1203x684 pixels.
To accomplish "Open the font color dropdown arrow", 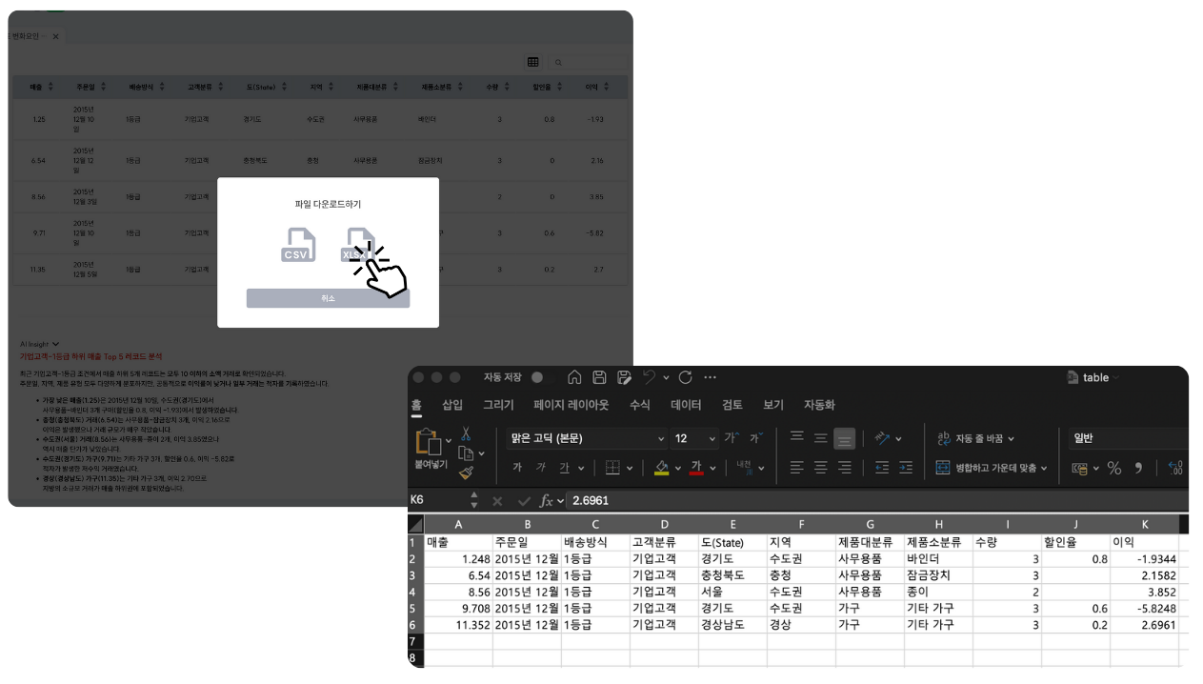I will click(712, 468).
